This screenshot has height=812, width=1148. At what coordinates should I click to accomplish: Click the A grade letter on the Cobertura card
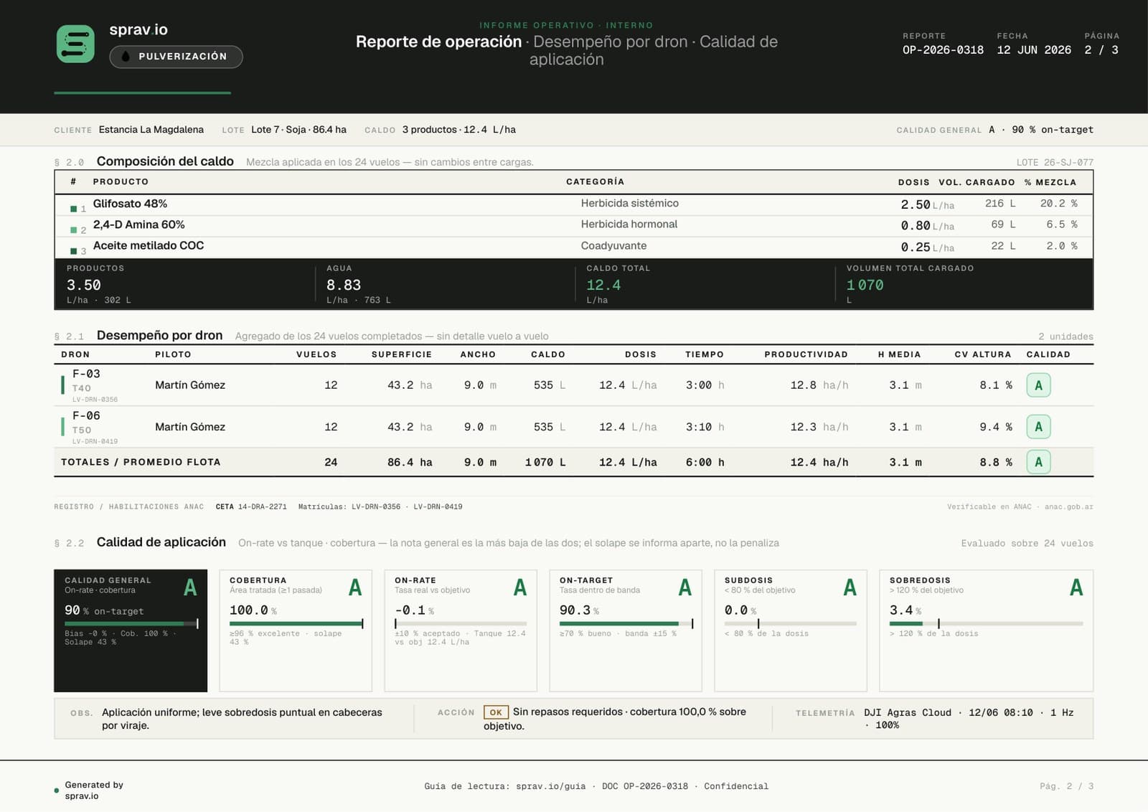354,587
